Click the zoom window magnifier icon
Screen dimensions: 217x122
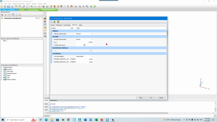click(87, 6)
